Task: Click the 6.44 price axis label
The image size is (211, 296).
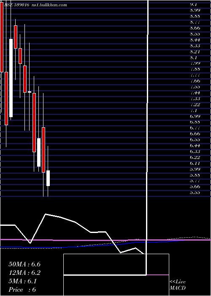Action: [195, 145]
